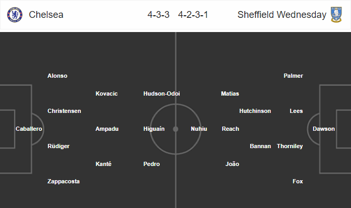Click on Kanté's name
The image size is (351, 208).
pos(104,164)
